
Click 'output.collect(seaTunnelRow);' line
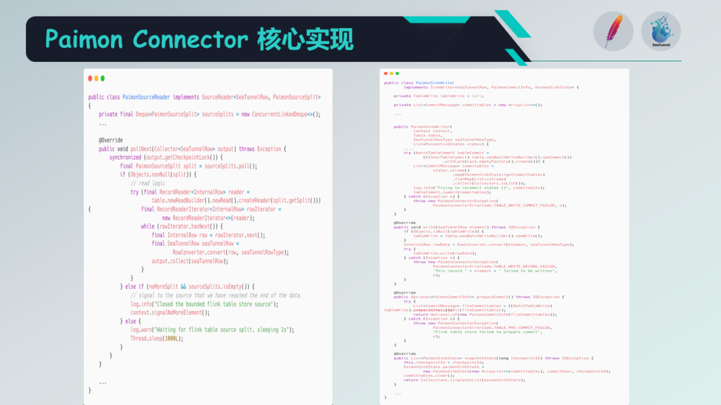(190, 261)
